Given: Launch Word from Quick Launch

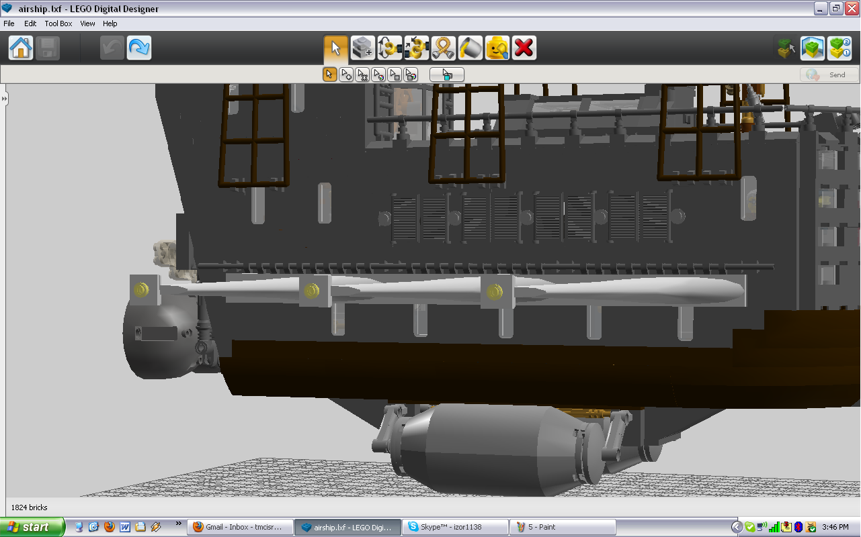Looking at the screenshot, I should (125, 527).
